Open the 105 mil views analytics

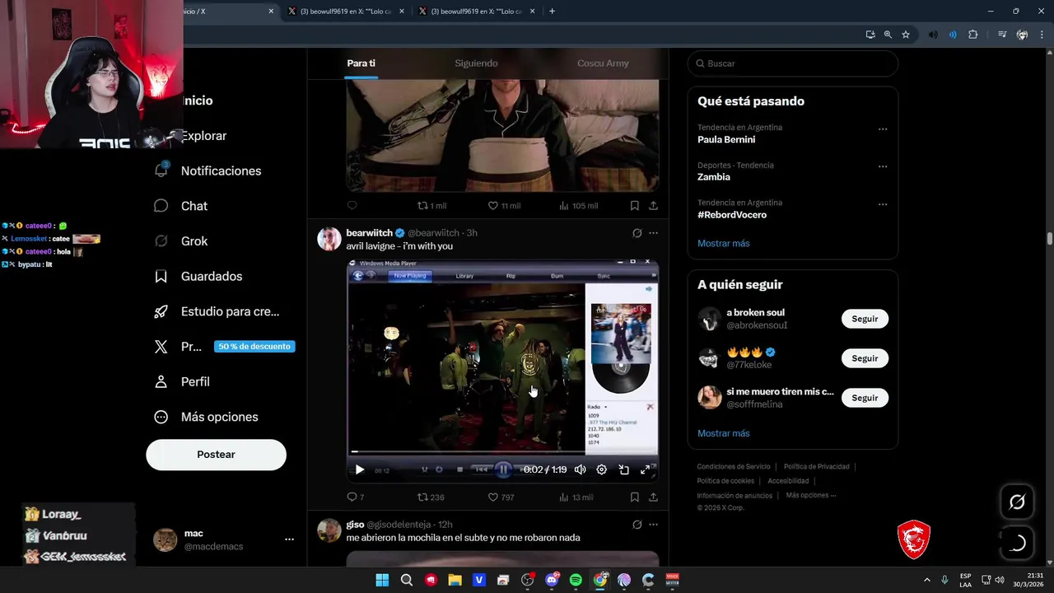point(578,205)
